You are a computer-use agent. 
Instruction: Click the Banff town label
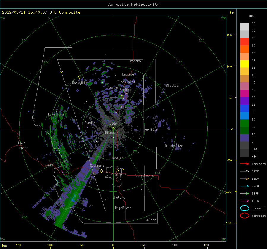[x=49, y=165]
